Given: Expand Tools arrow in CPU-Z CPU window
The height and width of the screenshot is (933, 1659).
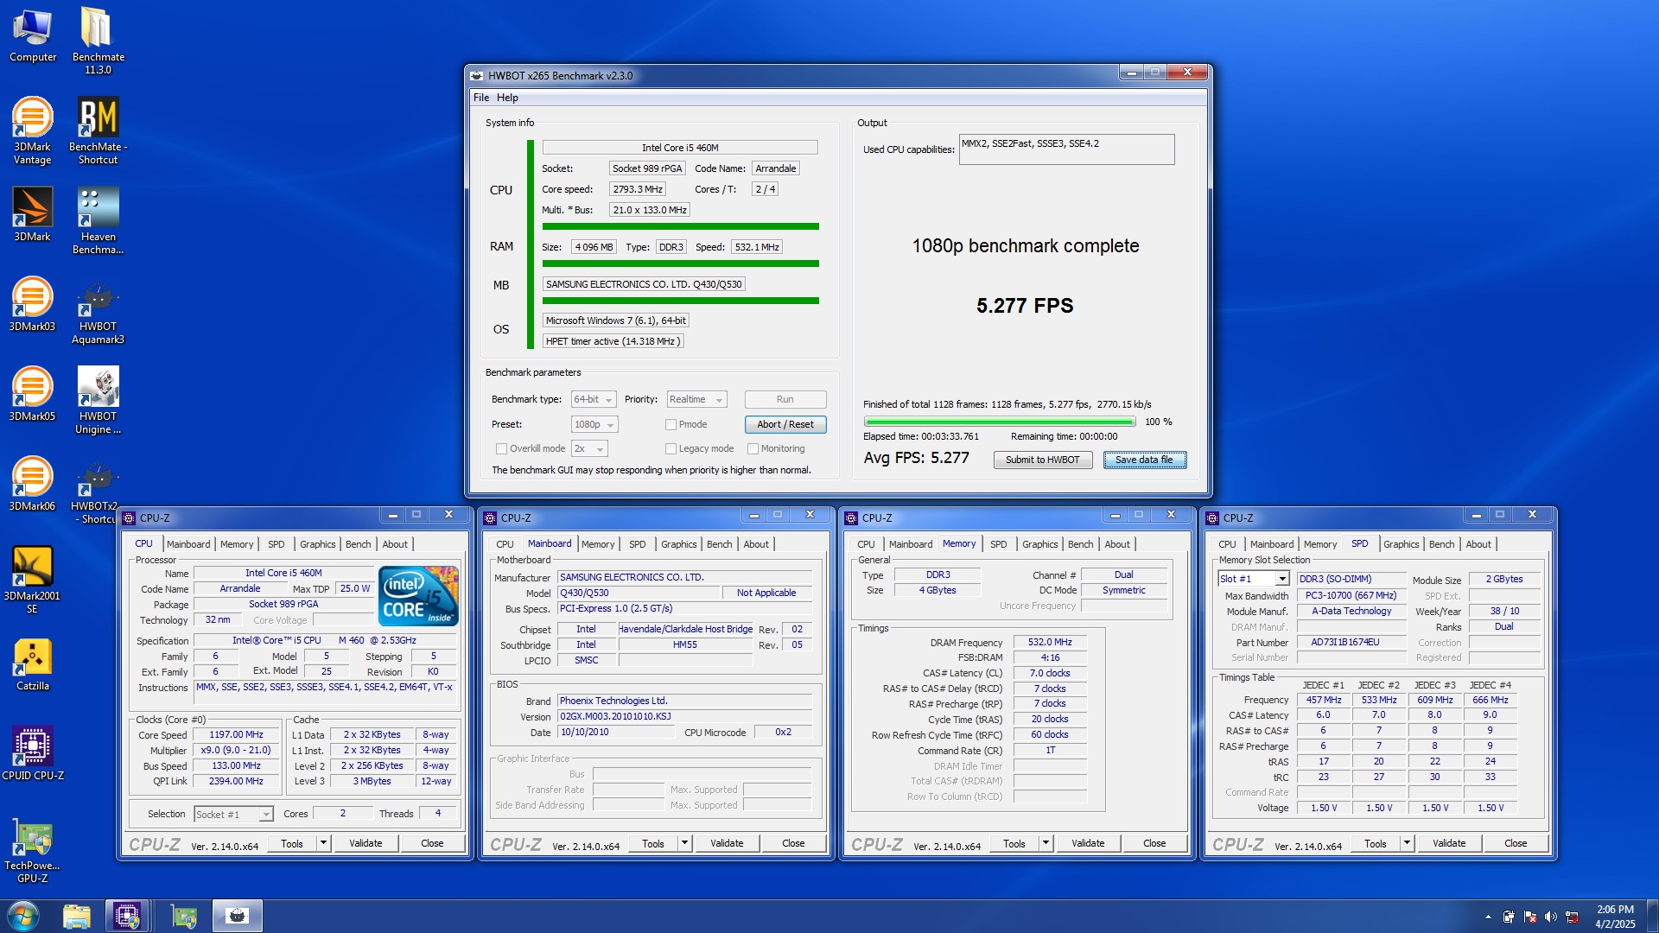Looking at the screenshot, I should coord(324,843).
